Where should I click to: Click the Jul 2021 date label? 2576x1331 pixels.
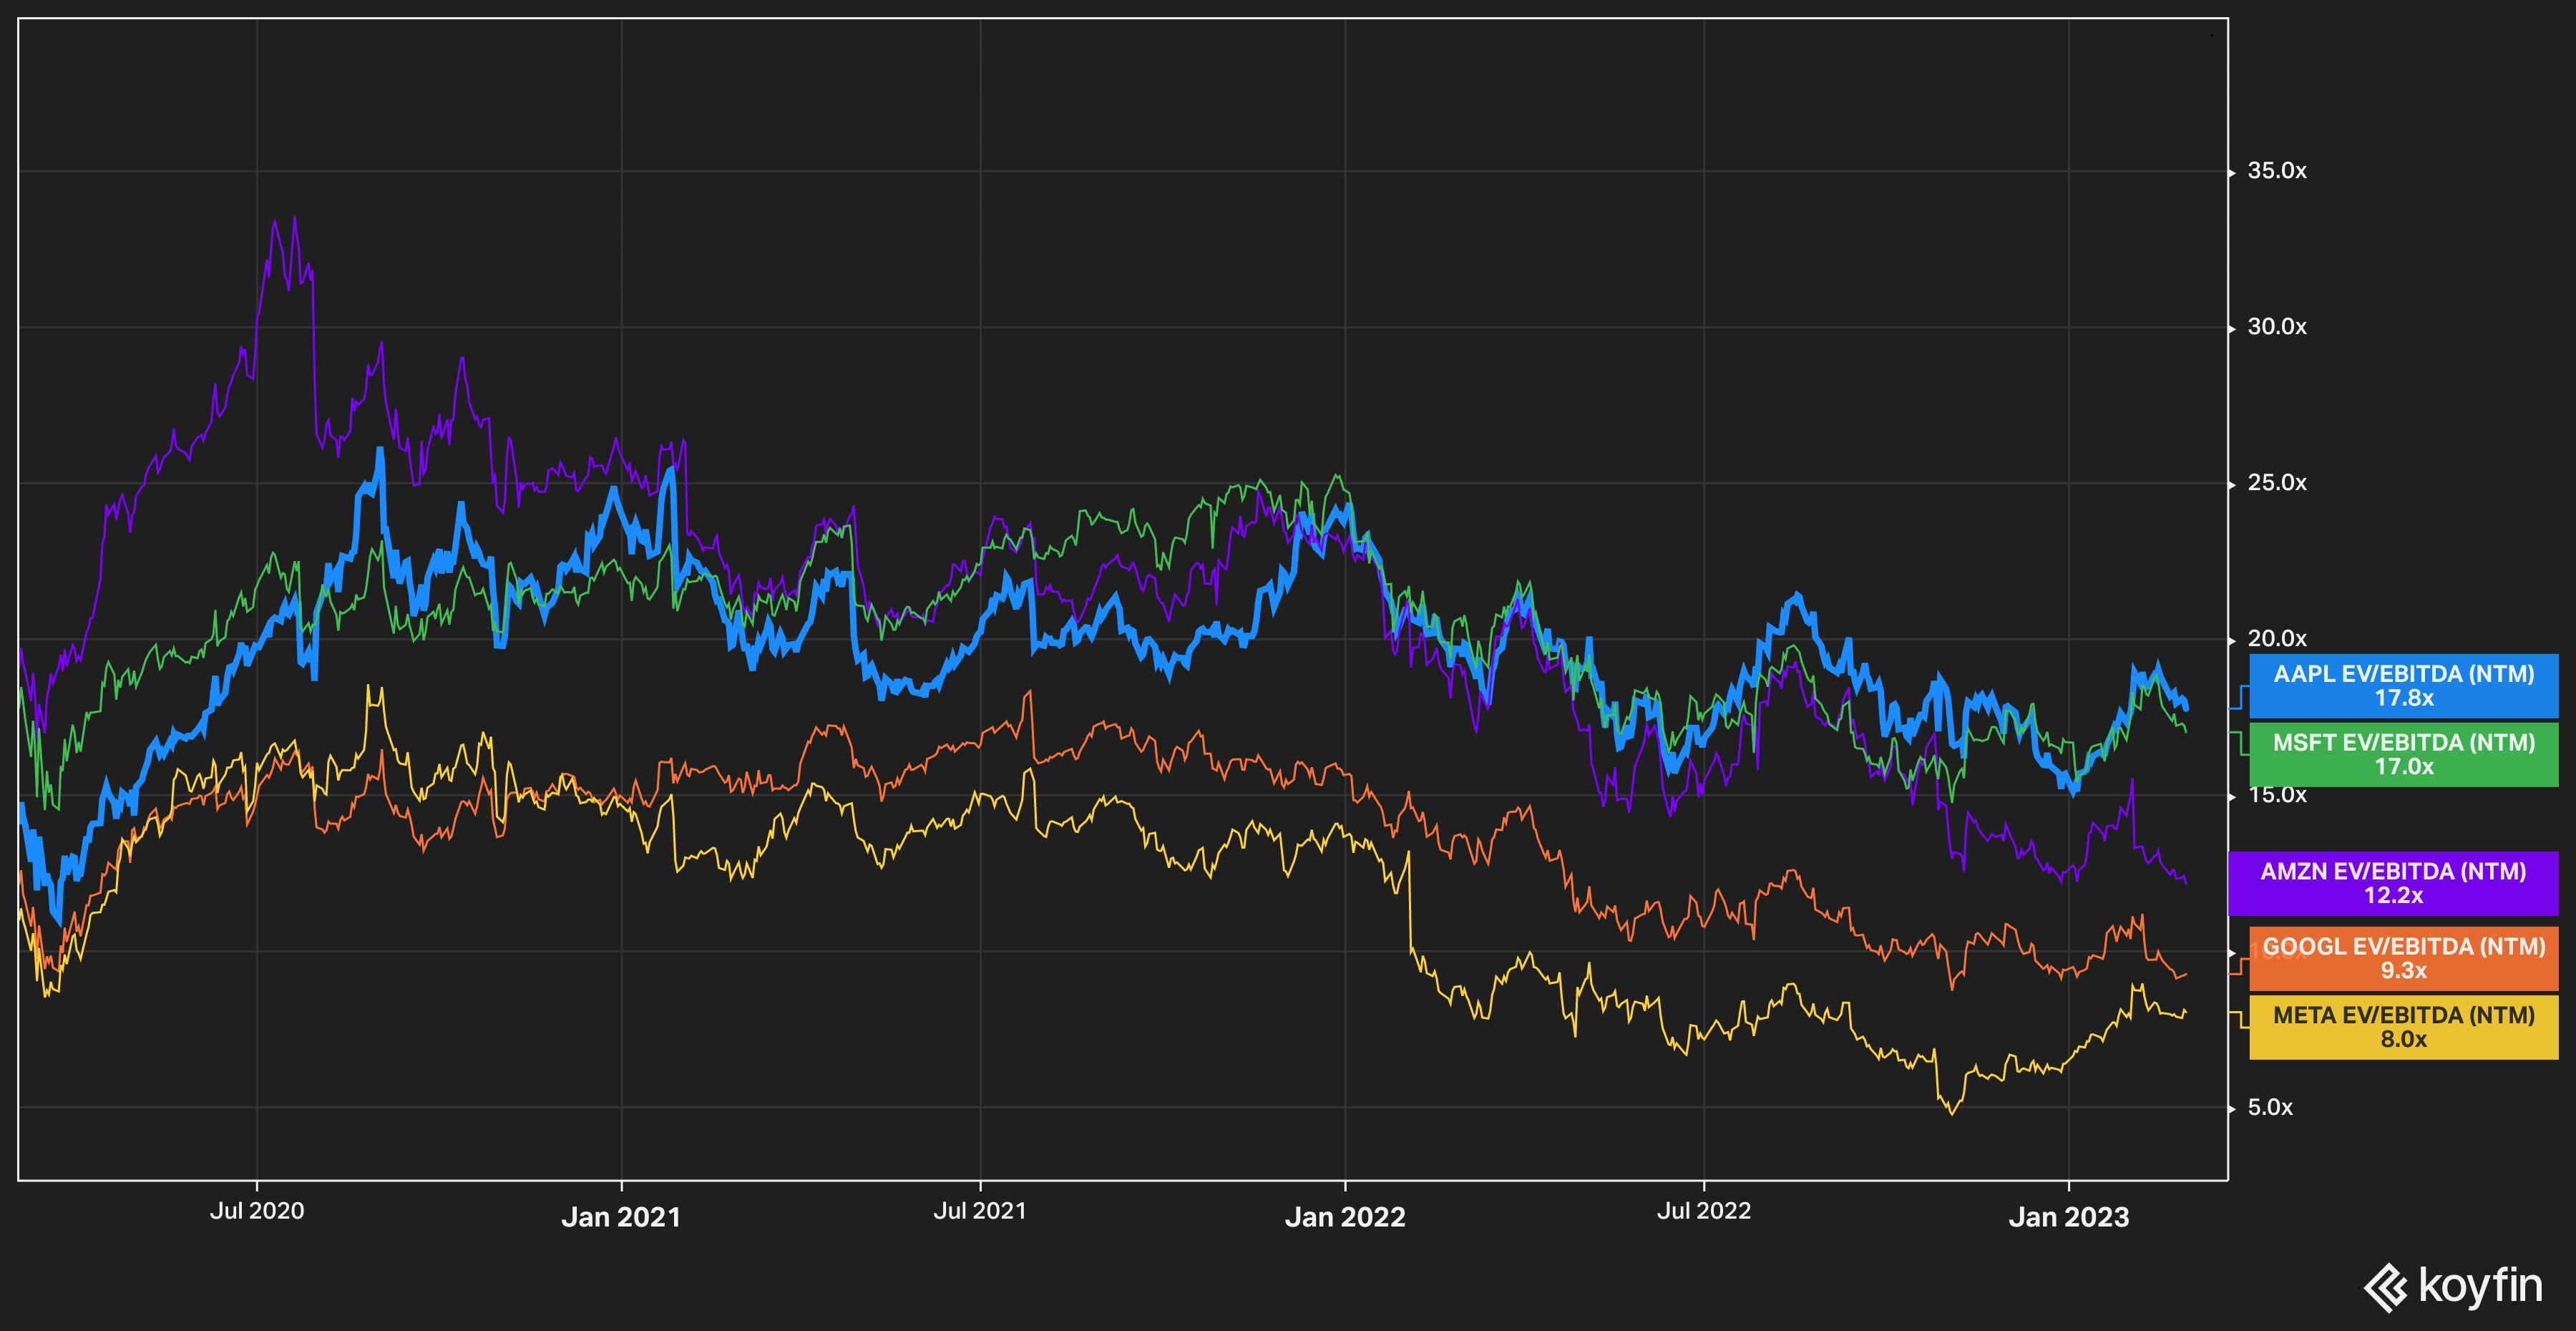(x=980, y=1211)
